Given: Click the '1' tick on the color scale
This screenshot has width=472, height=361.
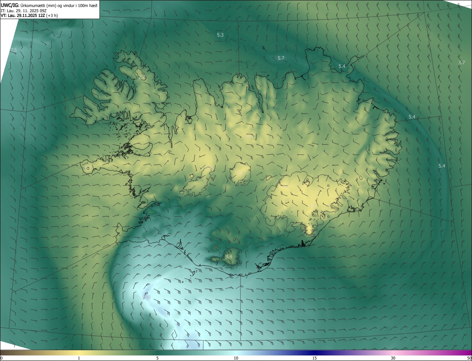Looking at the screenshot, I should tap(79, 358).
